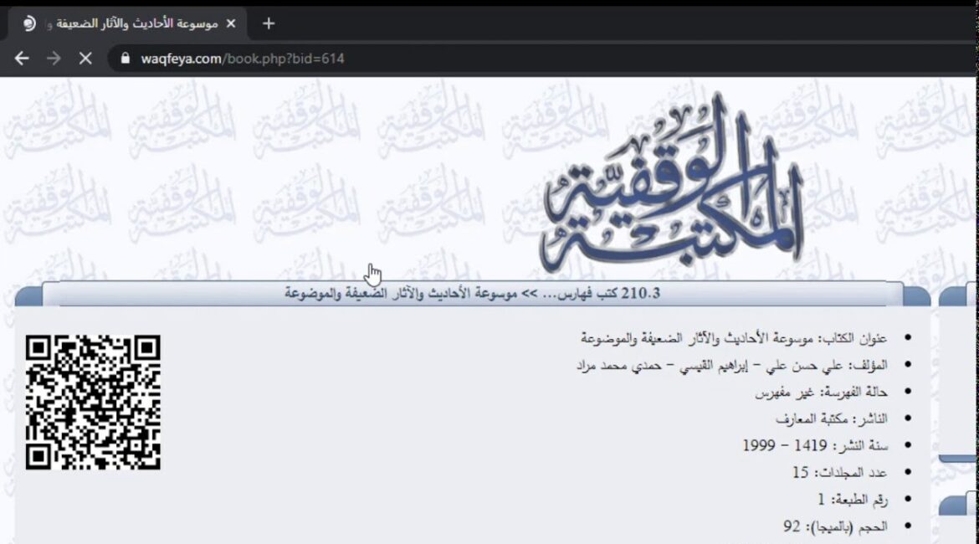Click the book page QR code image

click(93, 403)
